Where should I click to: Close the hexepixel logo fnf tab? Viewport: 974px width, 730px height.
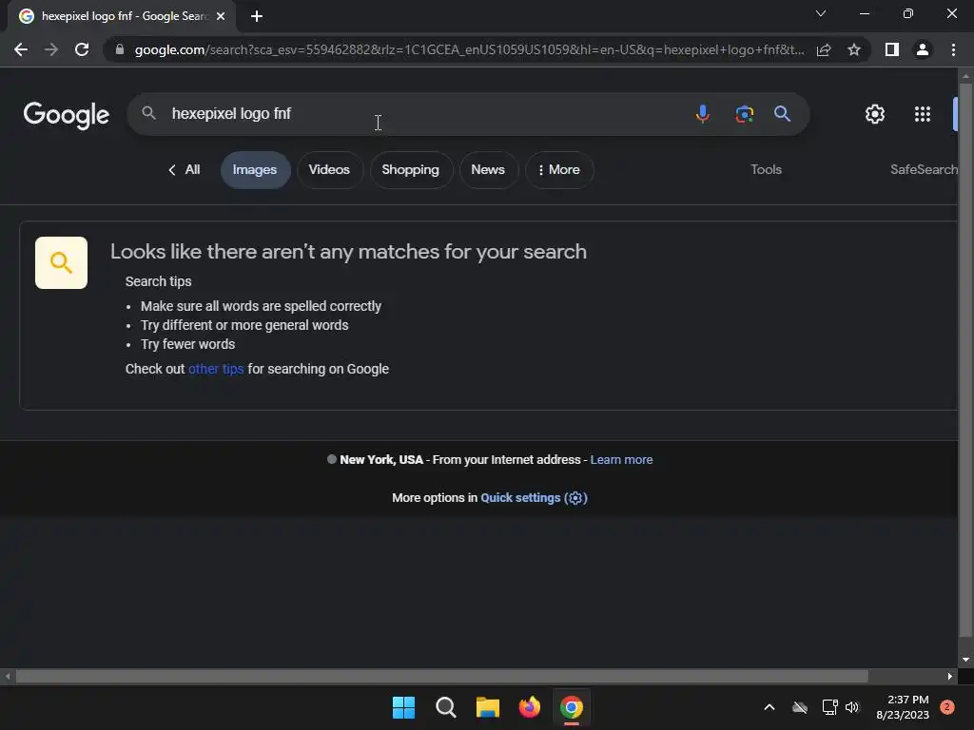[x=221, y=16]
